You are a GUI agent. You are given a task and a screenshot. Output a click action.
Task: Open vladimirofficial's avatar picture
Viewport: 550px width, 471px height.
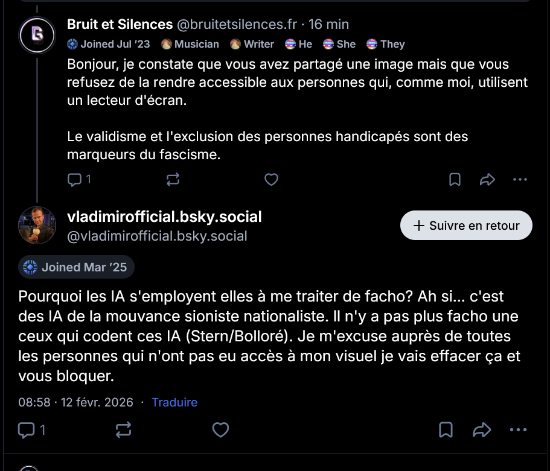tap(37, 225)
